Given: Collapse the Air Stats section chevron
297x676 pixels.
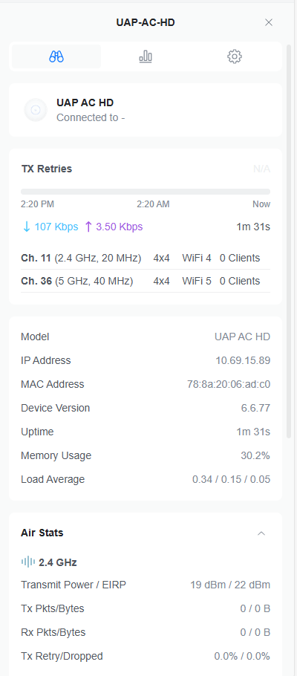Looking at the screenshot, I should (x=261, y=533).
